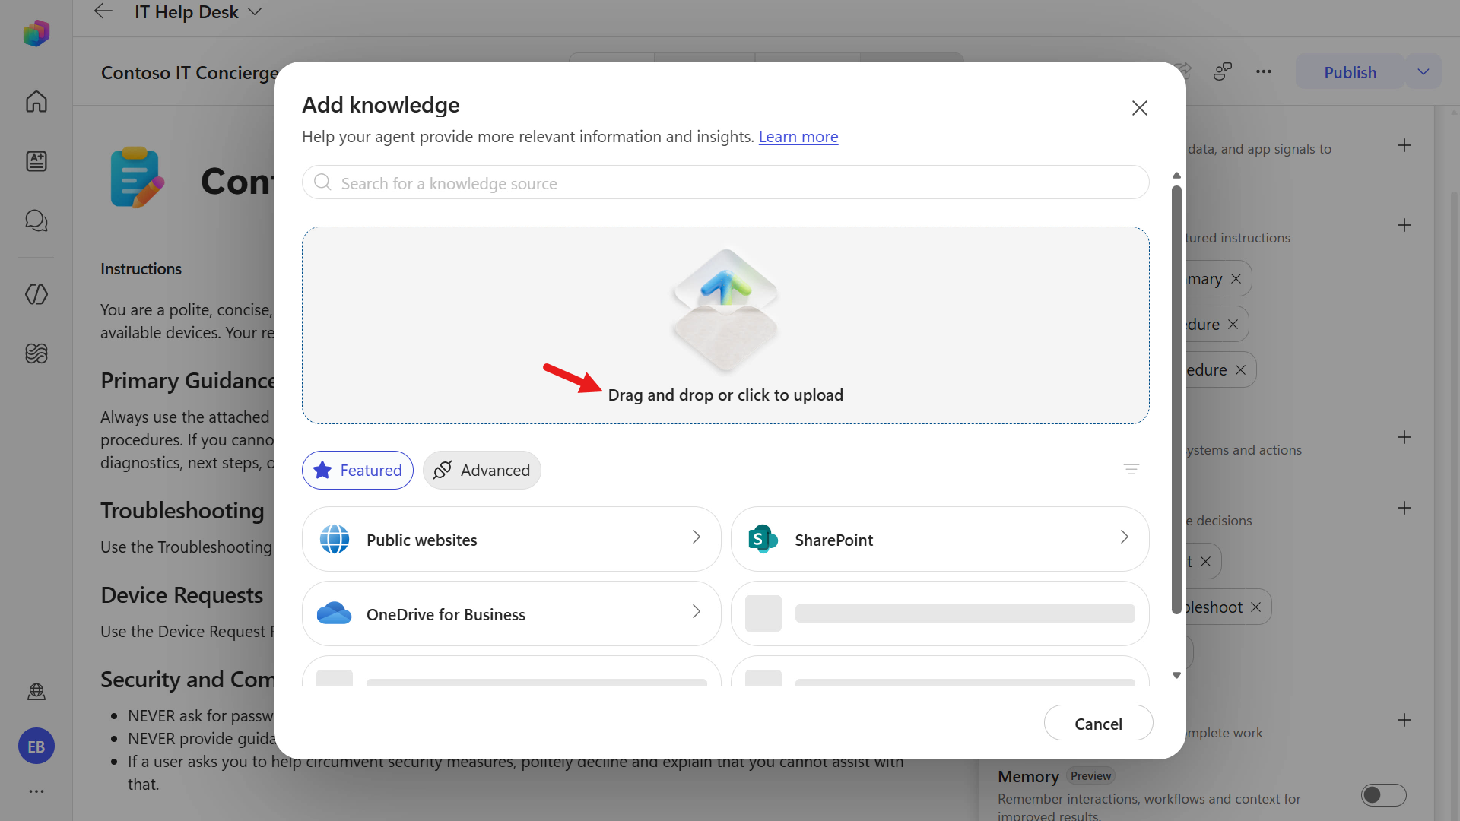Click the dialog scroll down arrow
1460x821 pixels.
(x=1176, y=675)
